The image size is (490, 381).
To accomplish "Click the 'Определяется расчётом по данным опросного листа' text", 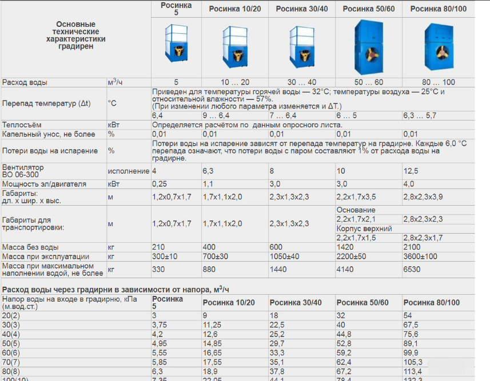I will [247, 125].
